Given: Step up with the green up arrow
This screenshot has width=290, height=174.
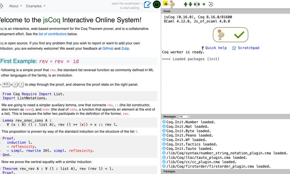Looking at the screenshot, I should 186,4.
